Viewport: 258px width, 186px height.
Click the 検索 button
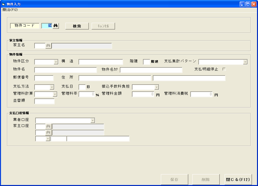click(x=77, y=26)
